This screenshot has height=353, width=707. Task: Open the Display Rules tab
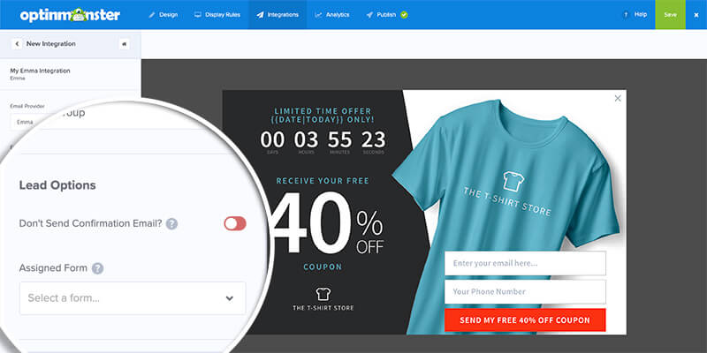point(217,15)
